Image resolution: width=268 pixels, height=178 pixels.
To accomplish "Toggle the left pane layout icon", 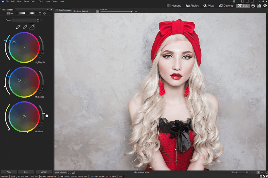I will [242, 1].
